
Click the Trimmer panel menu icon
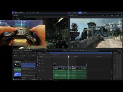pyautogui.click(x=67, y=15)
